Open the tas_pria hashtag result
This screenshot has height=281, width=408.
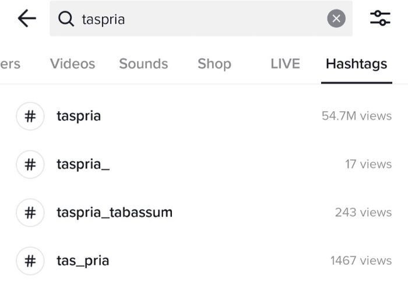[83, 261]
